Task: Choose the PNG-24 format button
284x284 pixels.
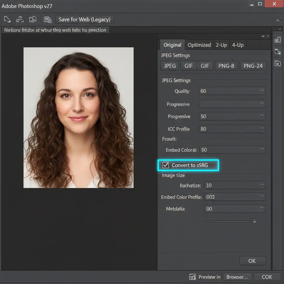Action: pos(253,66)
